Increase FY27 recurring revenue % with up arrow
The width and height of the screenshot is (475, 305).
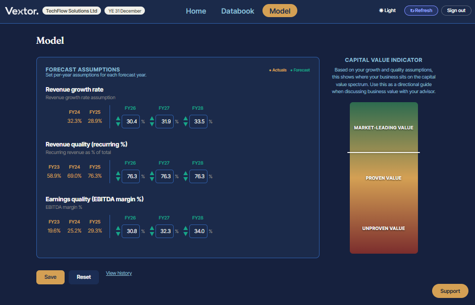152,174
